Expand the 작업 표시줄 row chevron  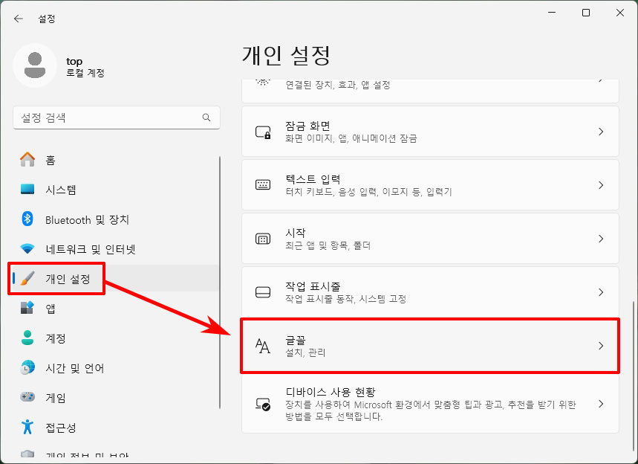pyautogui.click(x=601, y=291)
